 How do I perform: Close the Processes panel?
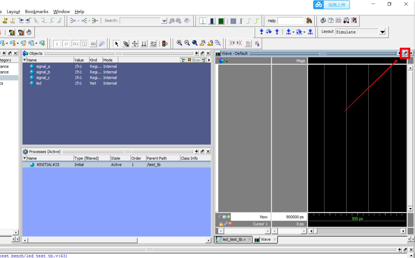click(x=208, y=151)
